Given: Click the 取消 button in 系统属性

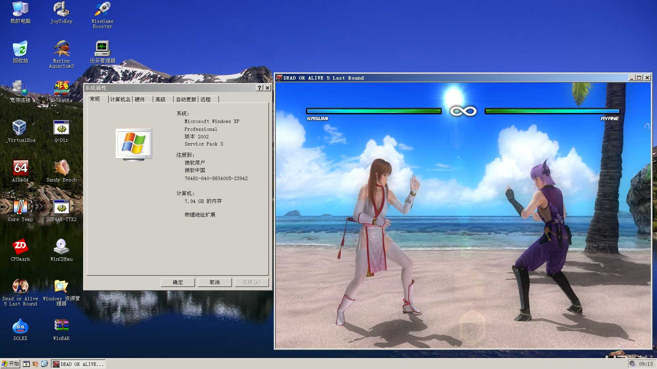Looking at the screenshot, I should point(215,282).
